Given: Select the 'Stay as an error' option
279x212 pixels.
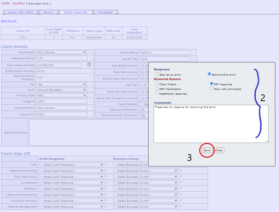Looking at the screenshot, I should [x=157, y=74].
